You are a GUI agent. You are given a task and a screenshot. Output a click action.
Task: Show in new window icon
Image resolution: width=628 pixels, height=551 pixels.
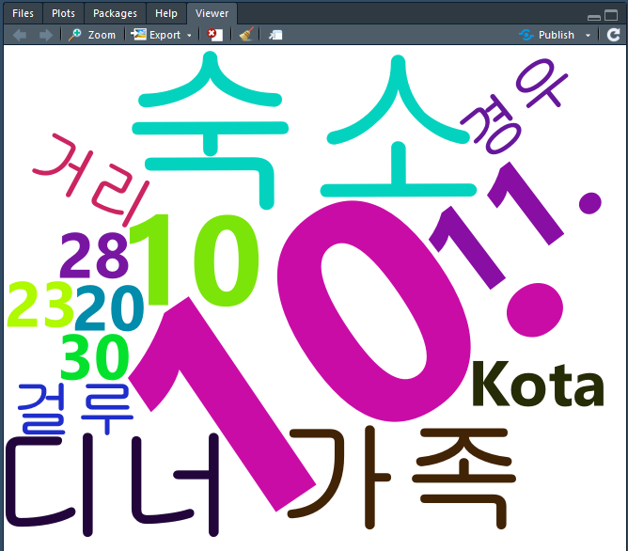(x=275, y=35)
